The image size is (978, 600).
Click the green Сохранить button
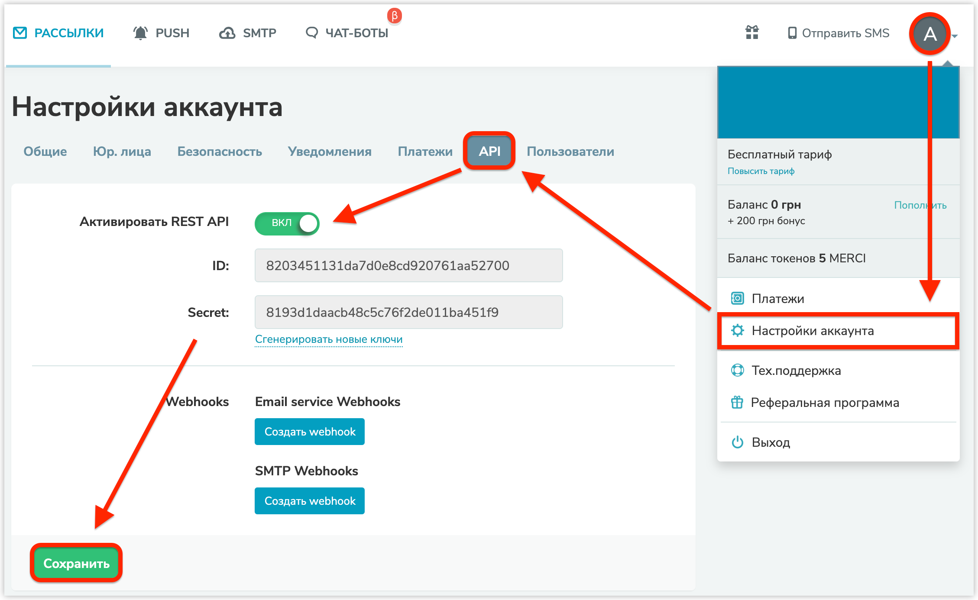click(x=76, y=563)
